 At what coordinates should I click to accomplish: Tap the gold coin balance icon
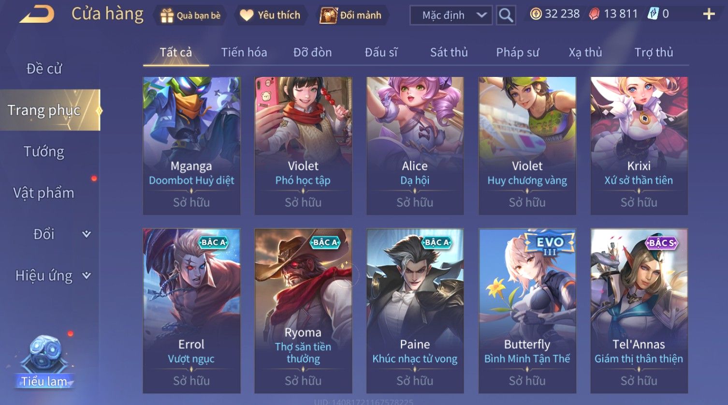(x=536, y=14)
